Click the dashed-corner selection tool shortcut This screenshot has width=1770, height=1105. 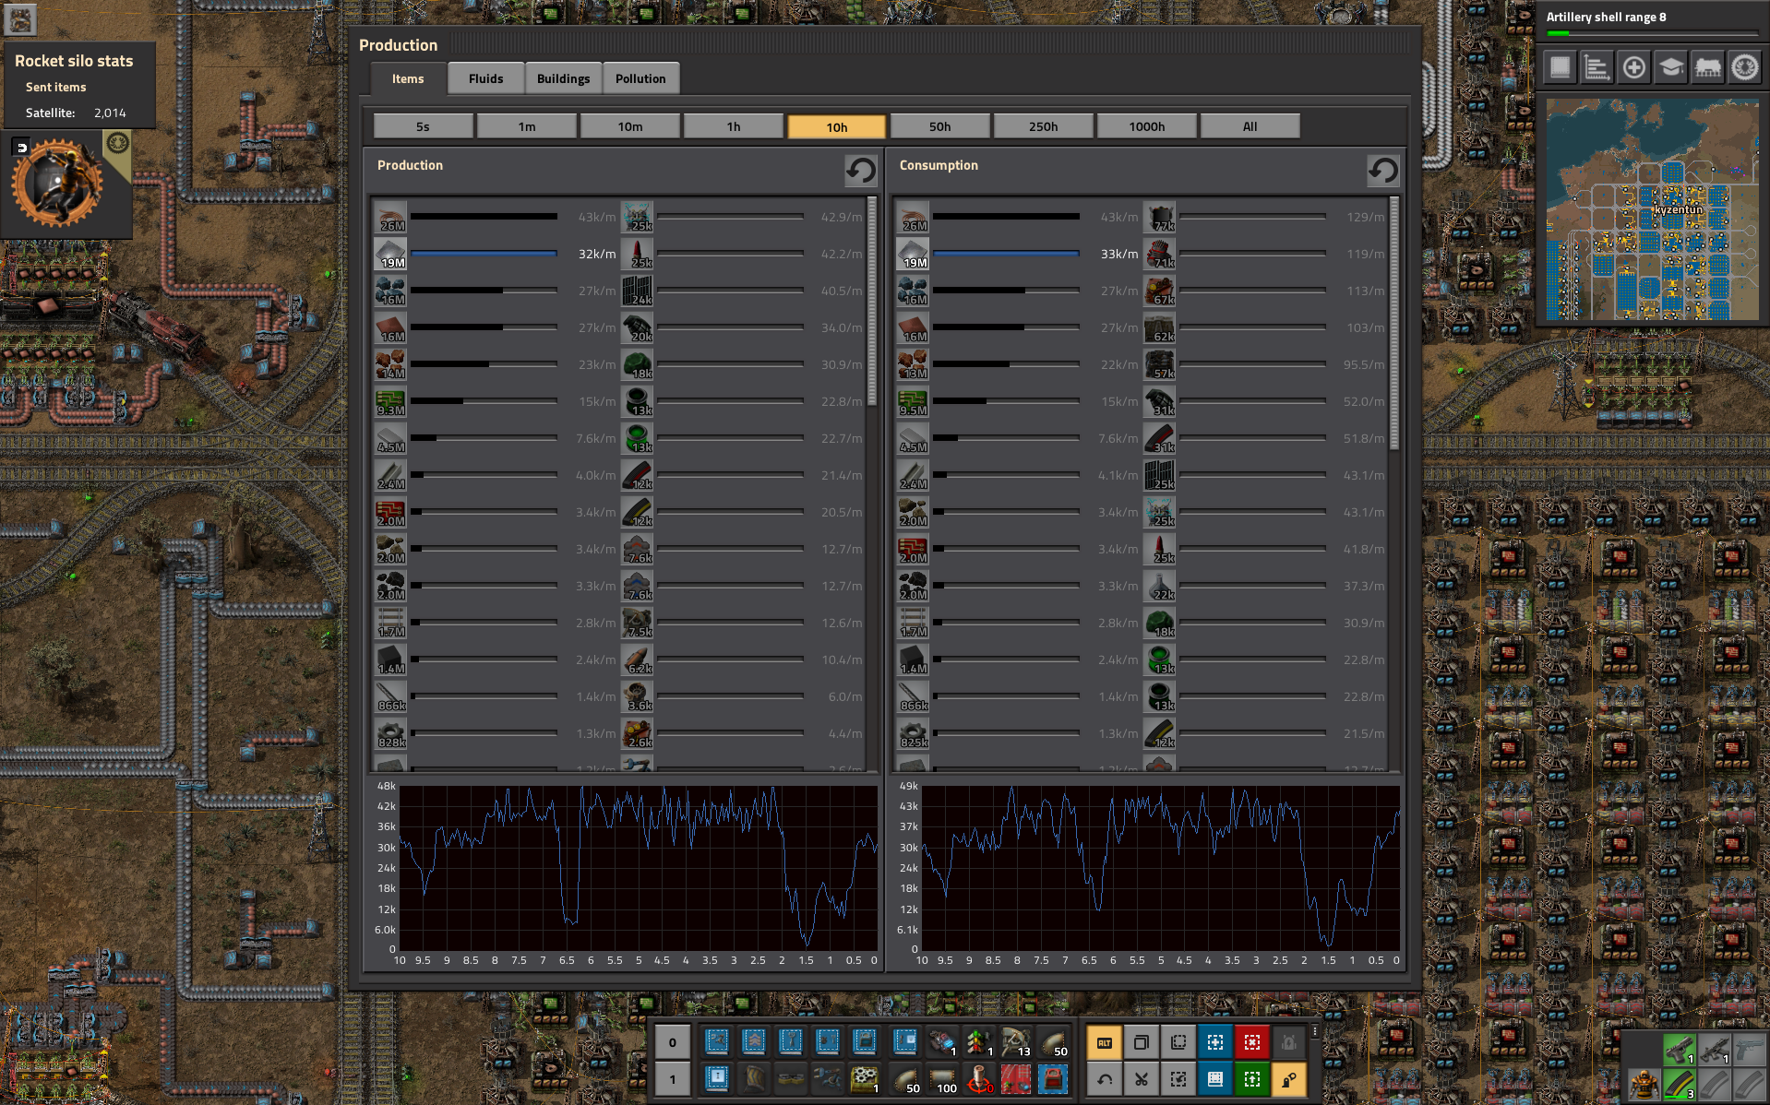tap(1178, 1042)
